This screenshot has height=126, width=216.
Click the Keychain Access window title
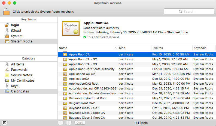pyautogui.click(x=108, y=3)
